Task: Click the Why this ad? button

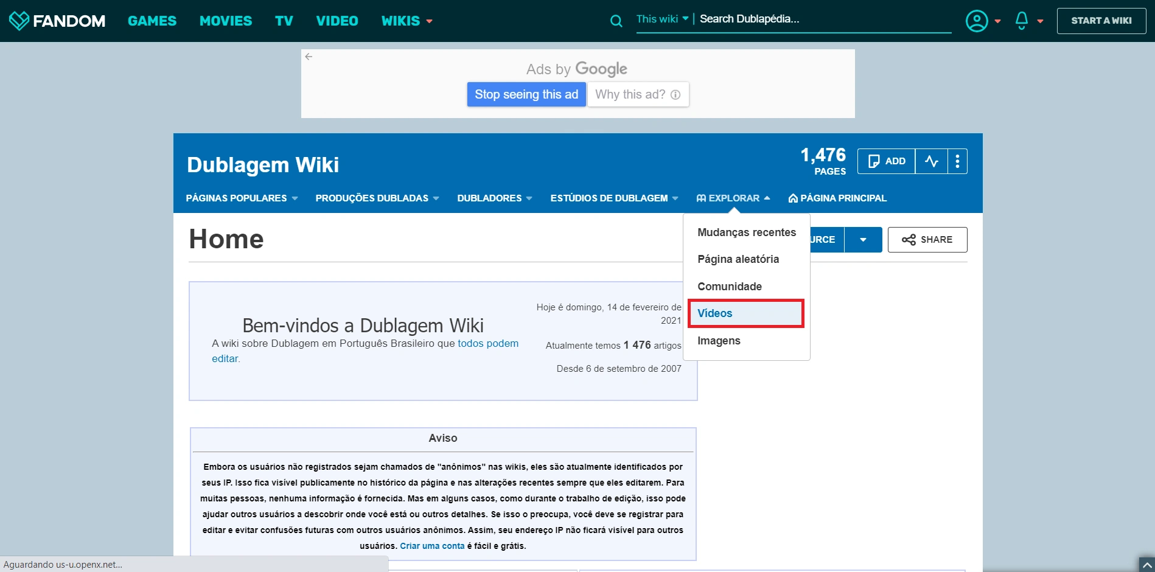Action: [638, 94]
